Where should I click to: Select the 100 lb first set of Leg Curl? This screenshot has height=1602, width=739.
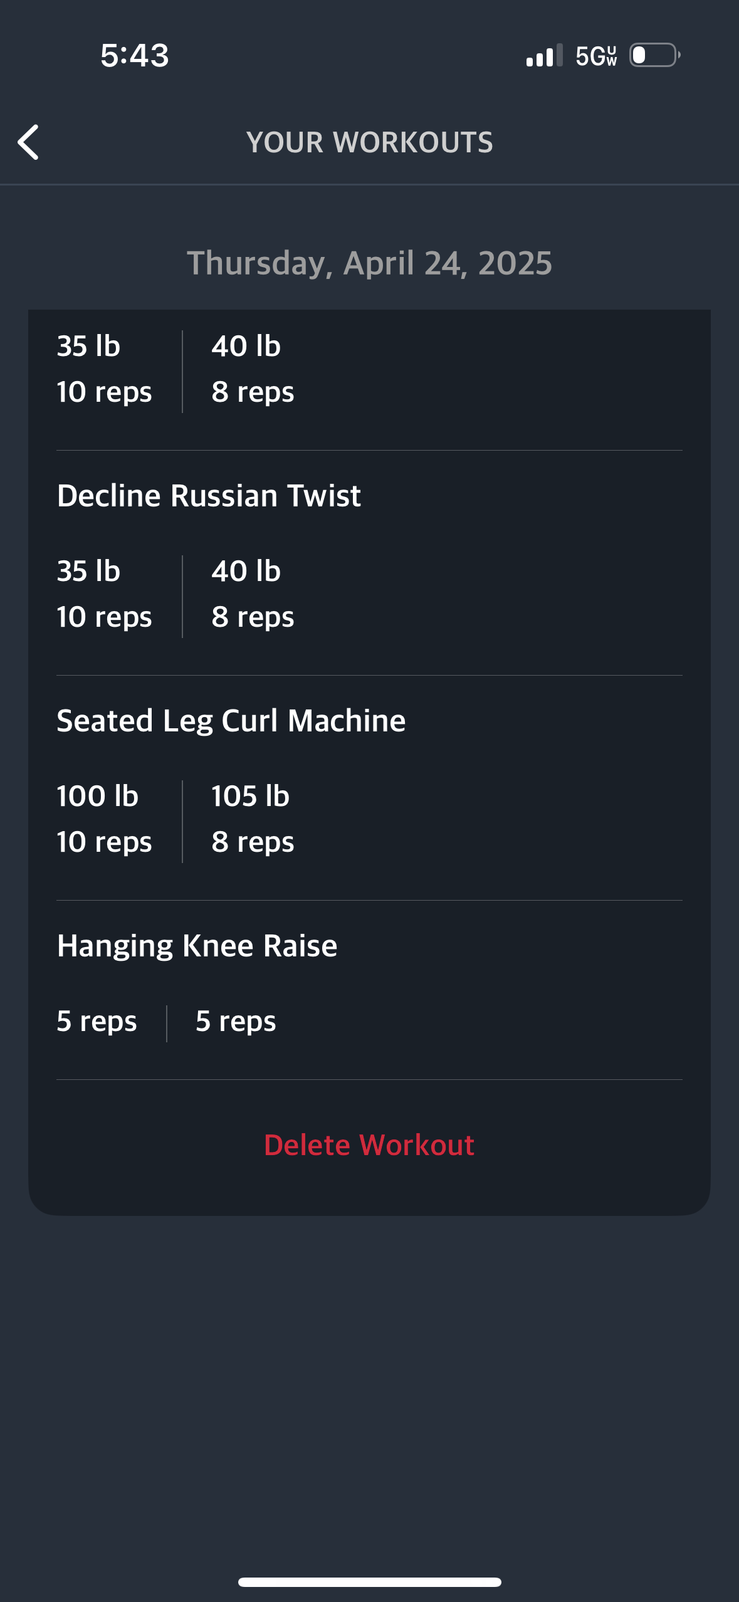tap(104, 819)
